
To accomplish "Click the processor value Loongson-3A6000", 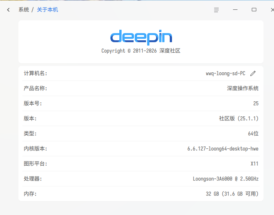I will 213,179.
